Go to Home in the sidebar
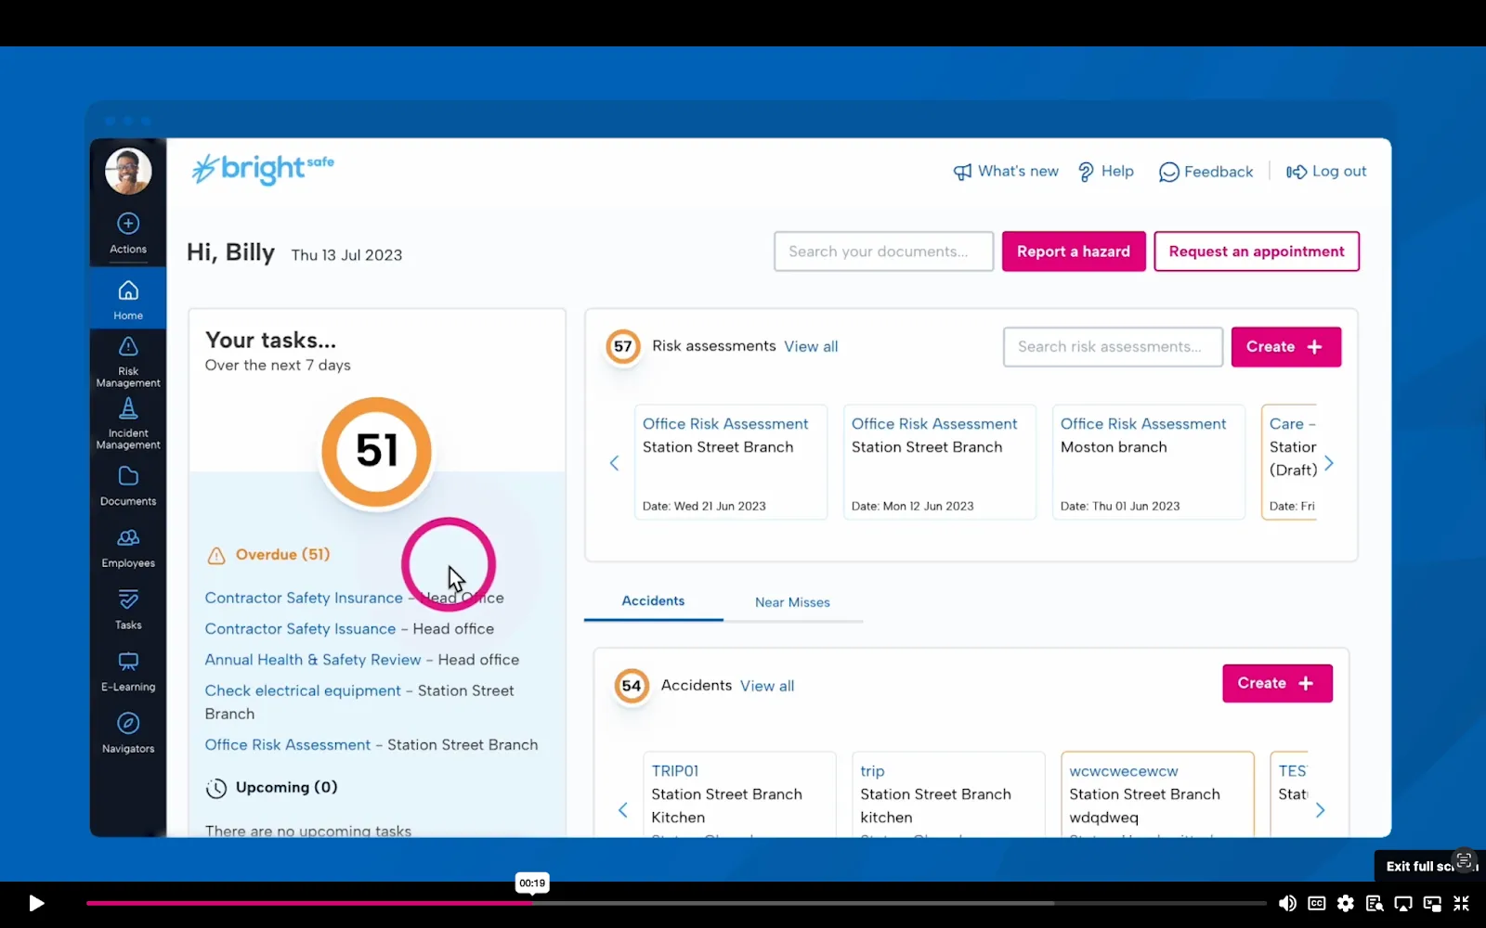 click(128, 300)
